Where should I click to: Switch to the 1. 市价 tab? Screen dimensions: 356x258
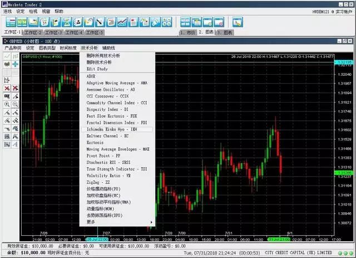click(187, 33)
